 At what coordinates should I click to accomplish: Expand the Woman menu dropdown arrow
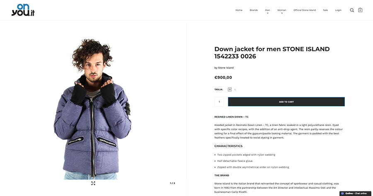coord(282,13)
